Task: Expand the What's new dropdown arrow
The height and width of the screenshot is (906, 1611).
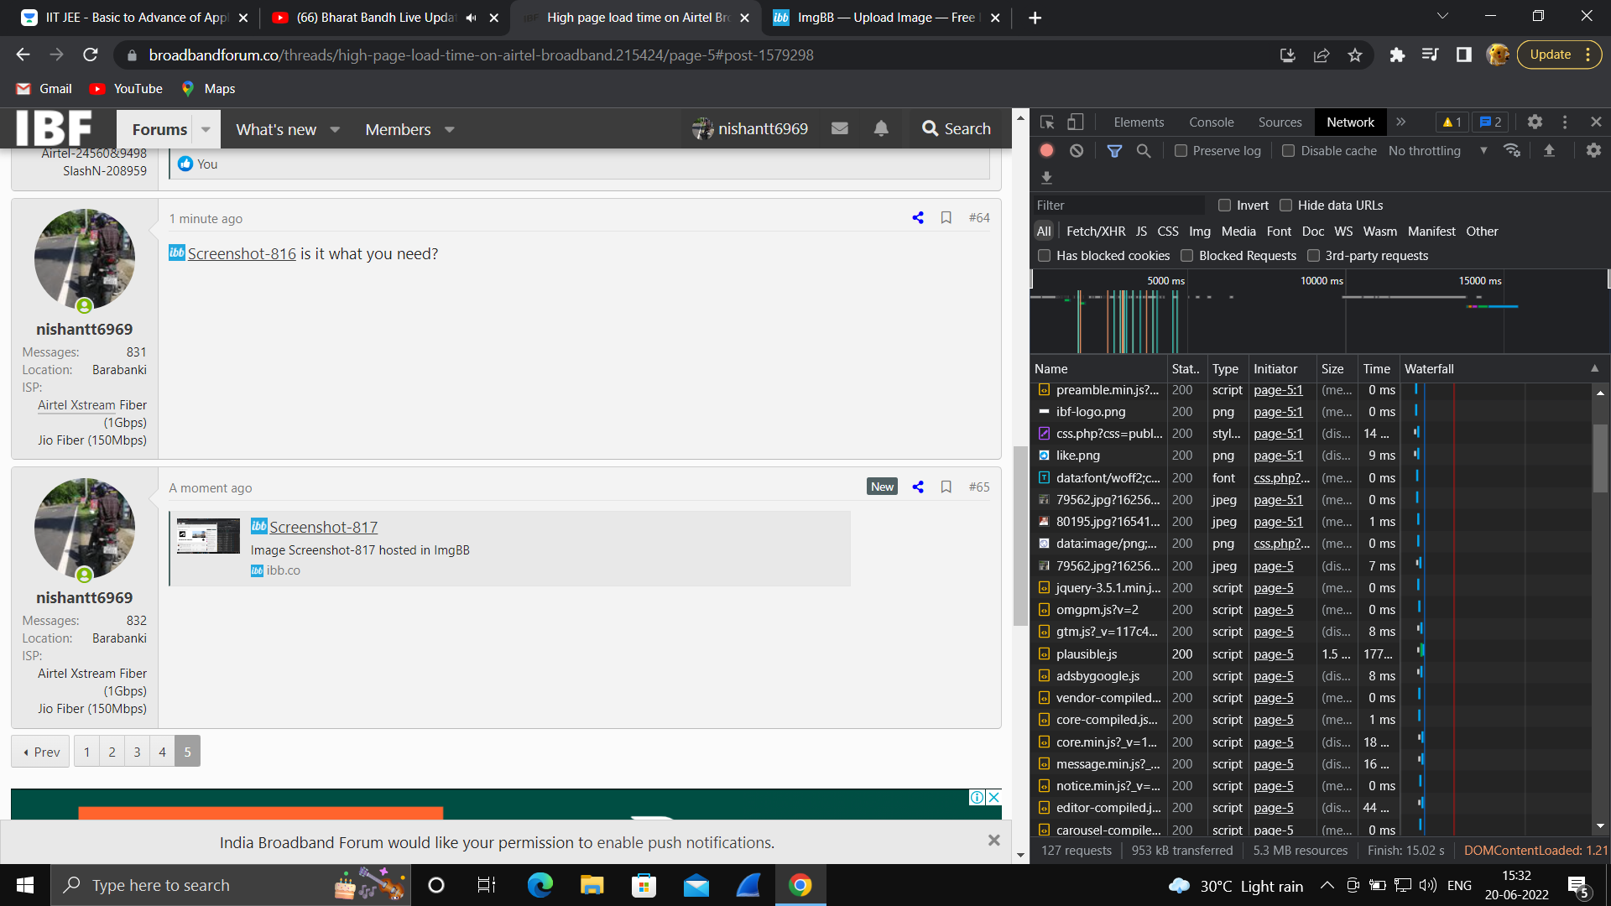Action: (x=335, y=129)
